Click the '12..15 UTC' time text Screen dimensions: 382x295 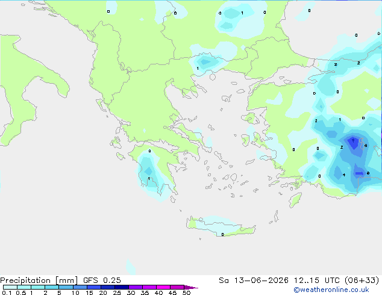pyautogui.click(x=317, y=281)
